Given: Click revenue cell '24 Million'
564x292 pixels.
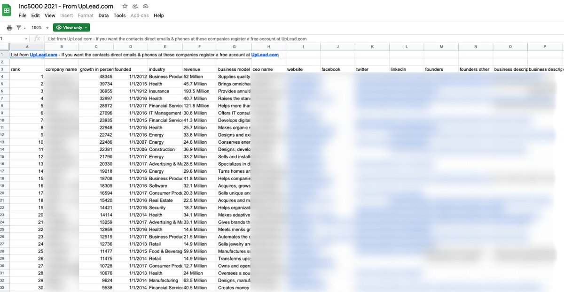Looking at the screenshot, I should (200, 273).
